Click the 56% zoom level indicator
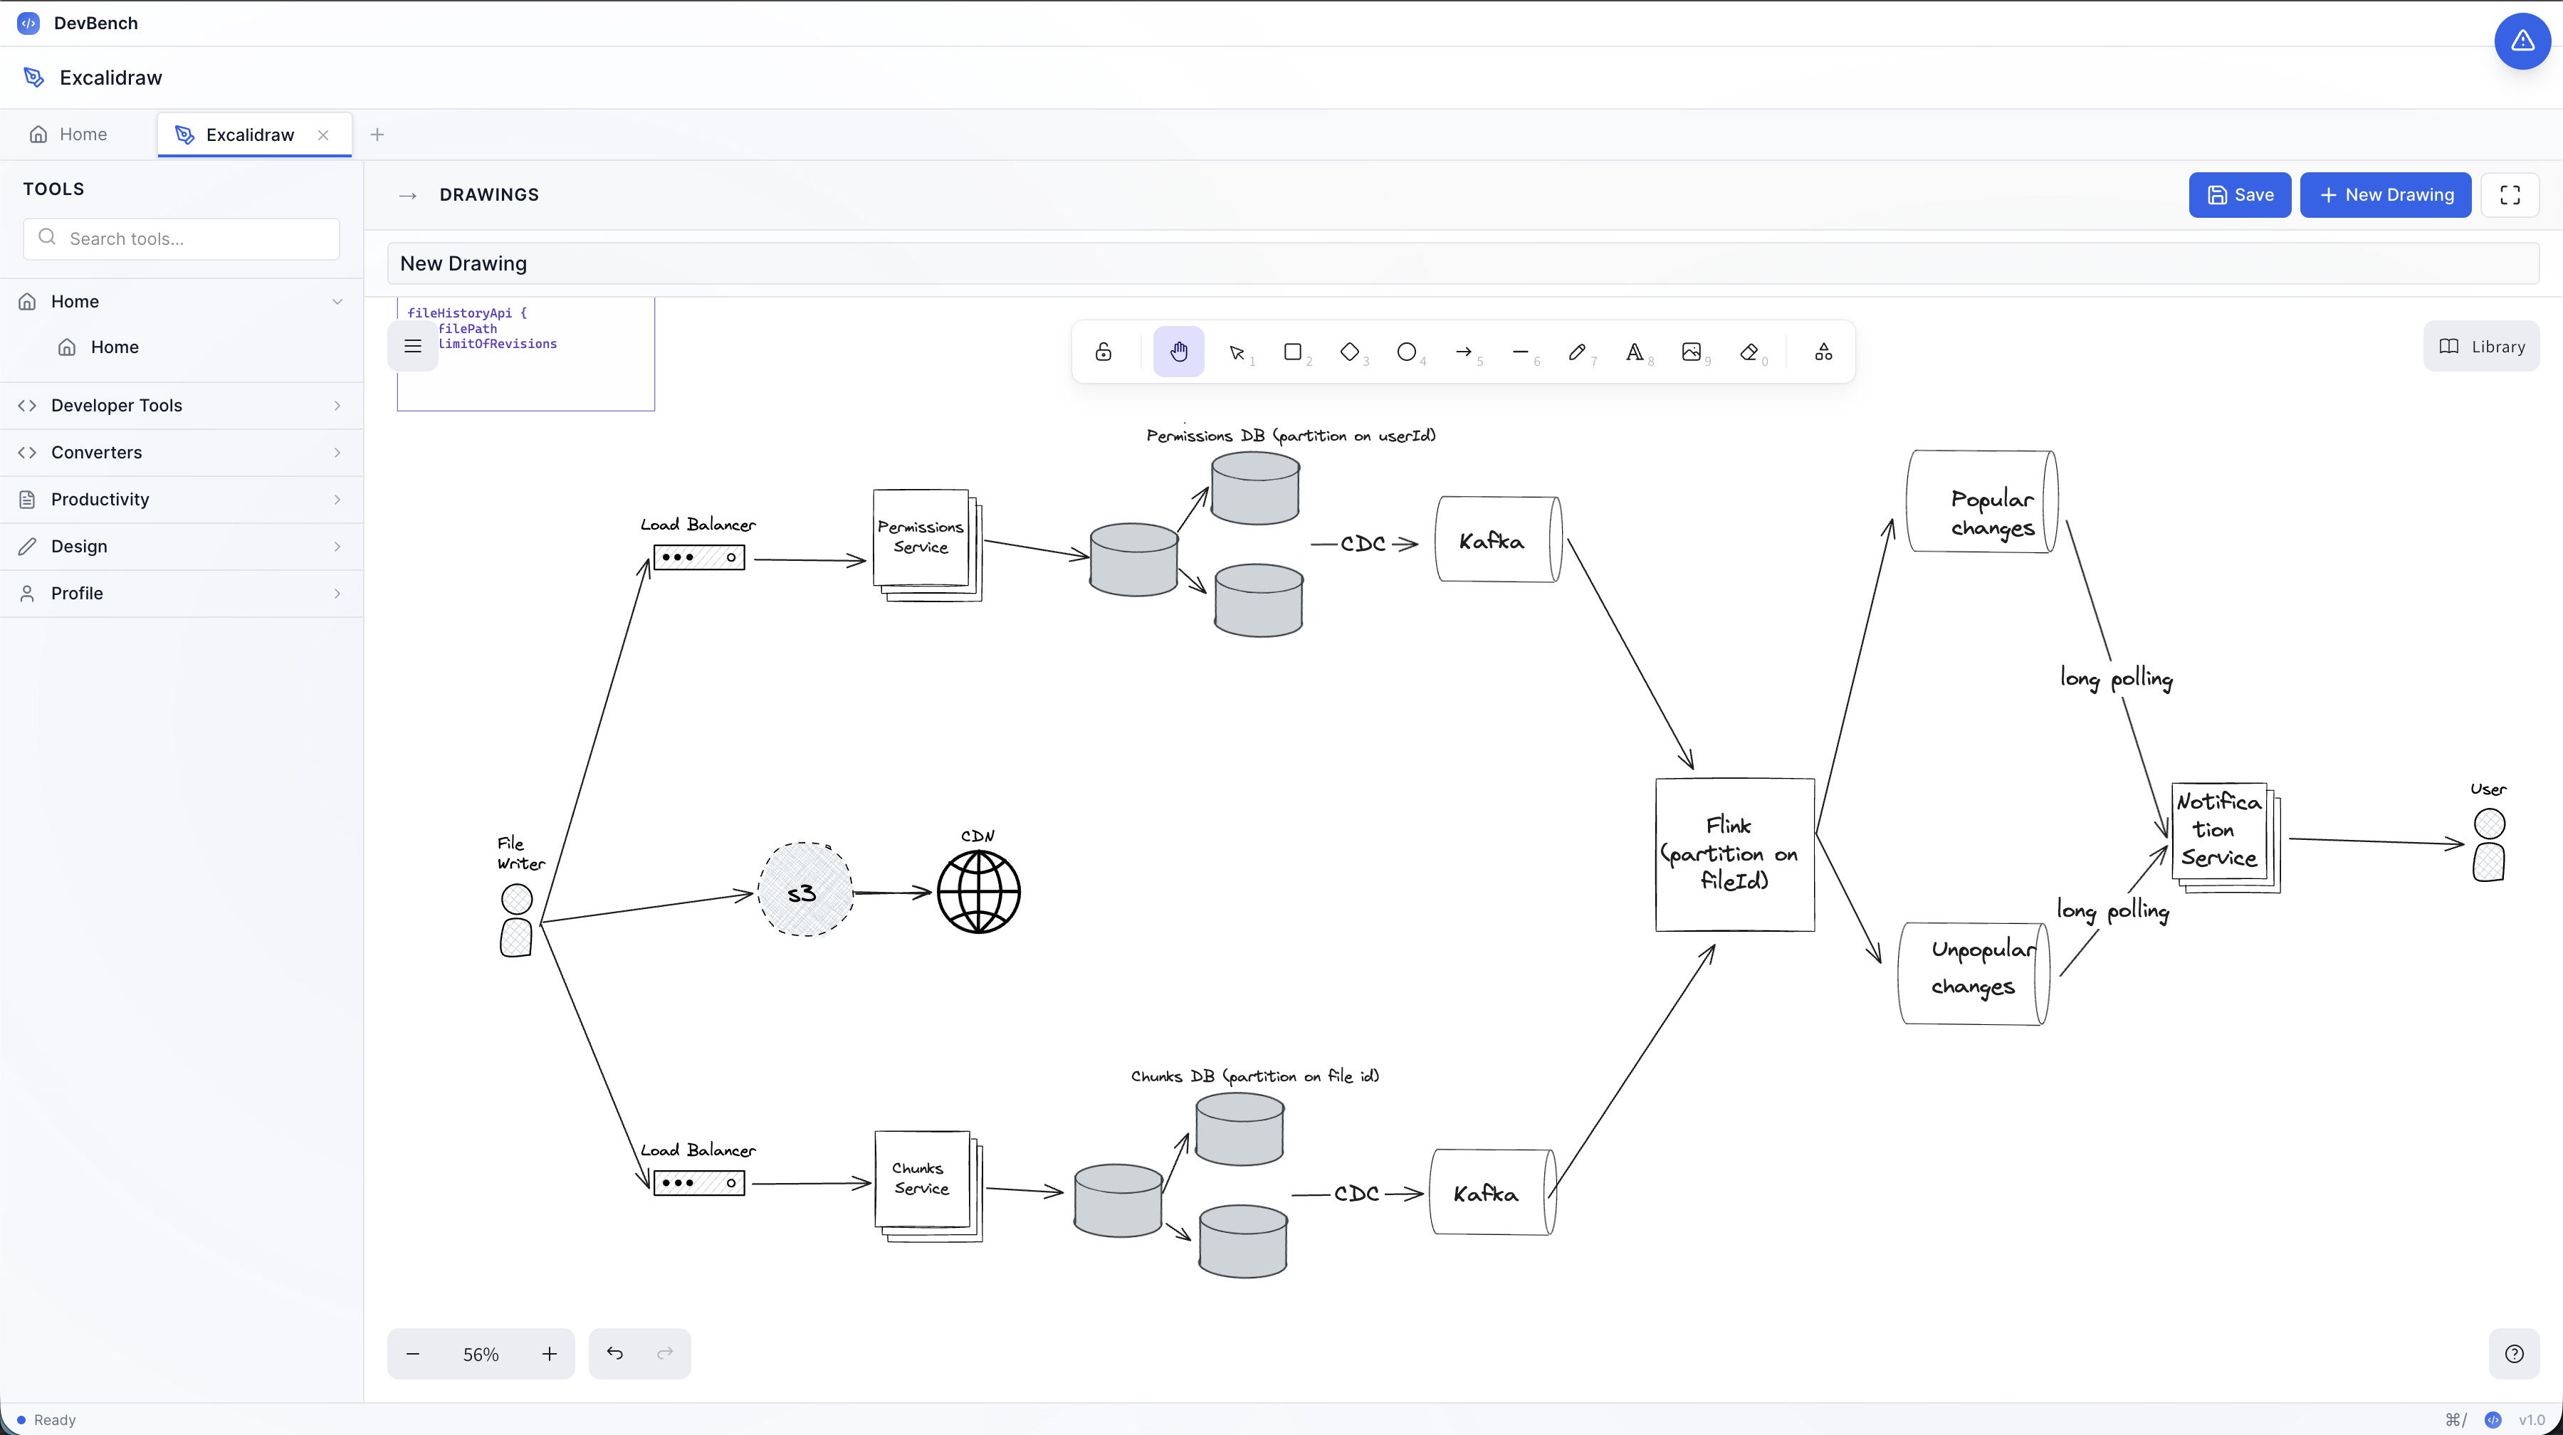This screenshot has height=1435, width=2563. [481, 1353]
